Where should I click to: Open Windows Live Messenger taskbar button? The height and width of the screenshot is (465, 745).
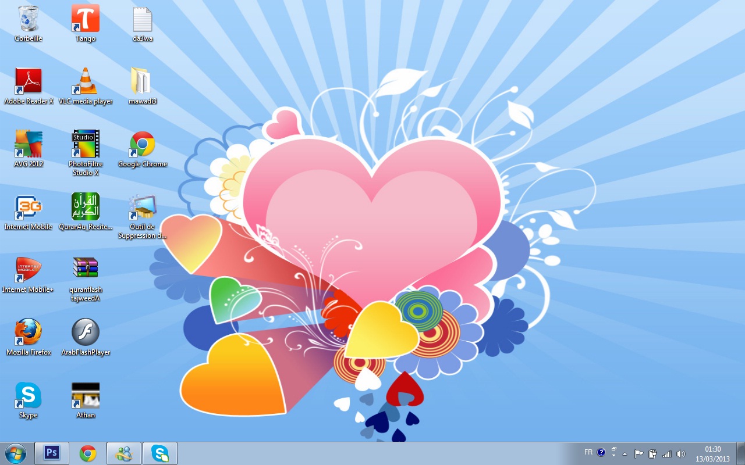coord(124,453)
